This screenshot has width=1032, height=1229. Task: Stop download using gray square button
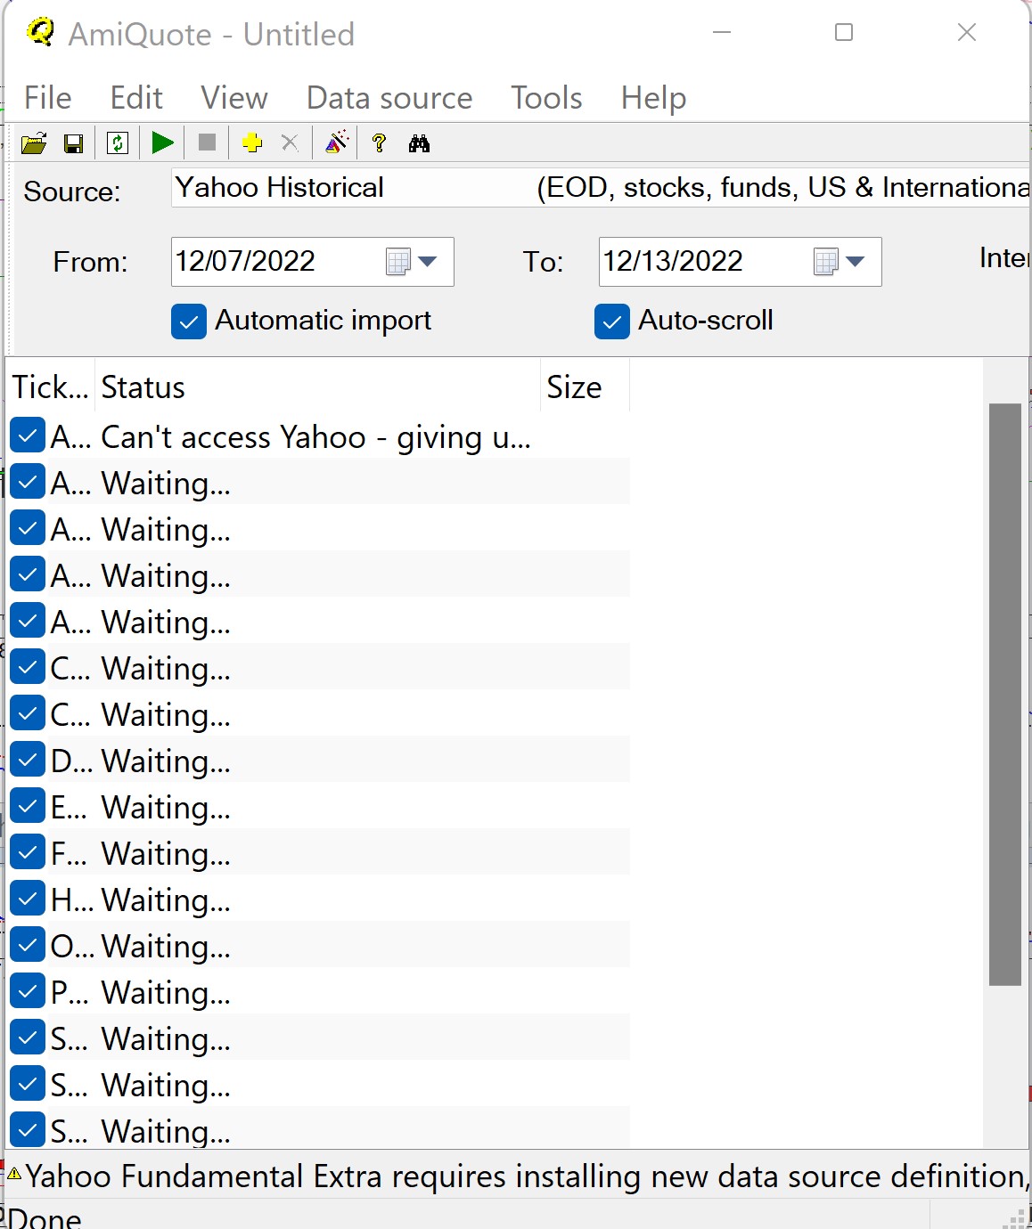click(x=207, y=142)
